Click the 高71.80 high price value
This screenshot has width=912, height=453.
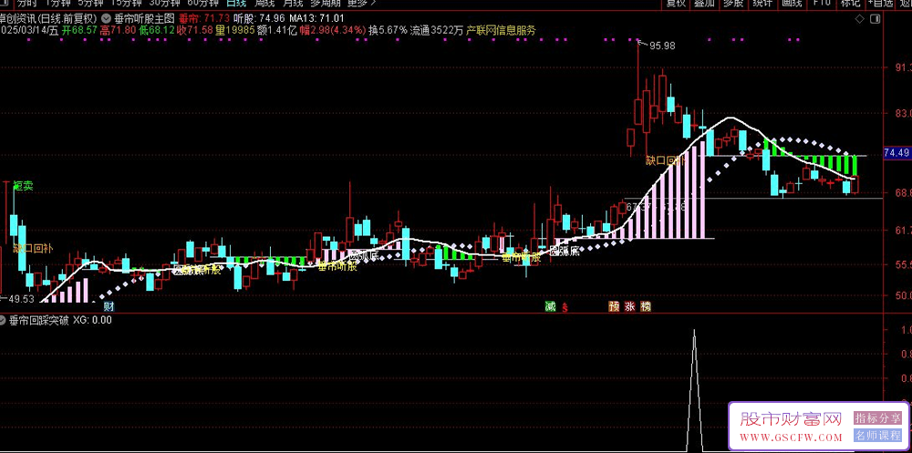118,30
